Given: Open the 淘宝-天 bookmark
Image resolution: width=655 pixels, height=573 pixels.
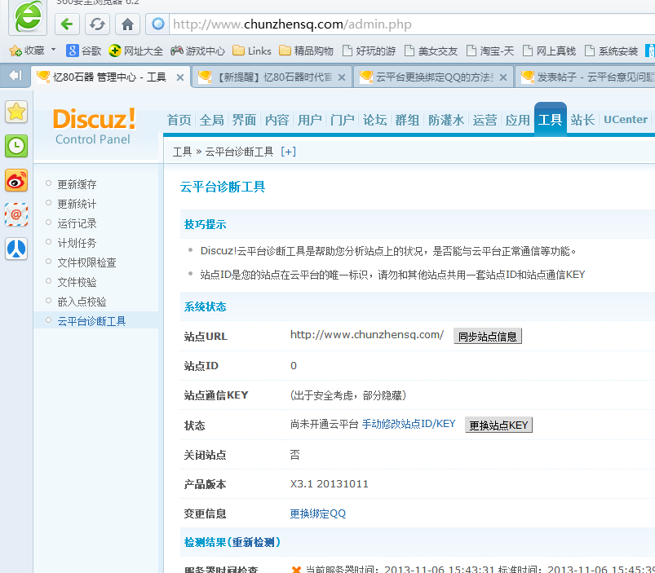Looking at the screenshot, I should (490, 51).
